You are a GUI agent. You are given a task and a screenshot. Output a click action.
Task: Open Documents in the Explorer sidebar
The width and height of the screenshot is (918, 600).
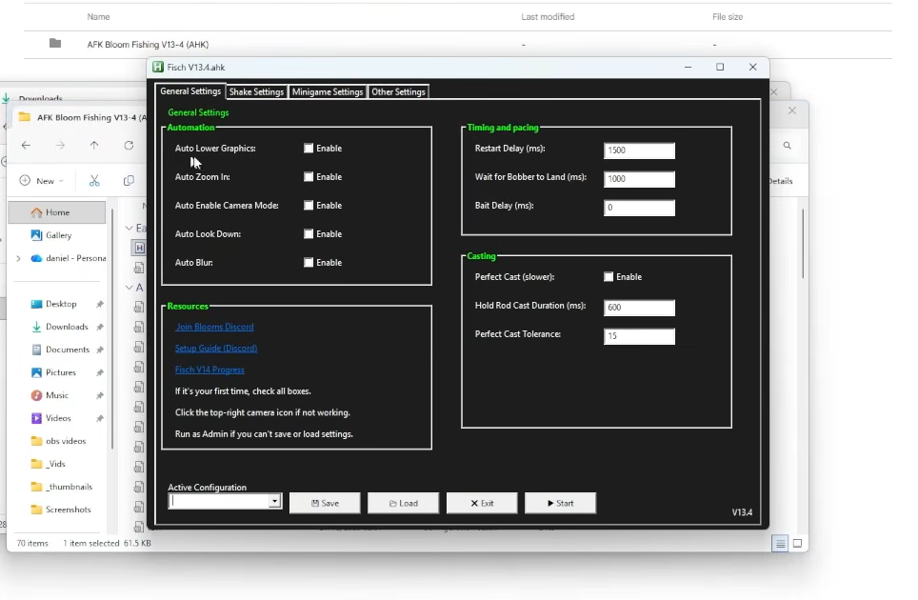[68, 350]
